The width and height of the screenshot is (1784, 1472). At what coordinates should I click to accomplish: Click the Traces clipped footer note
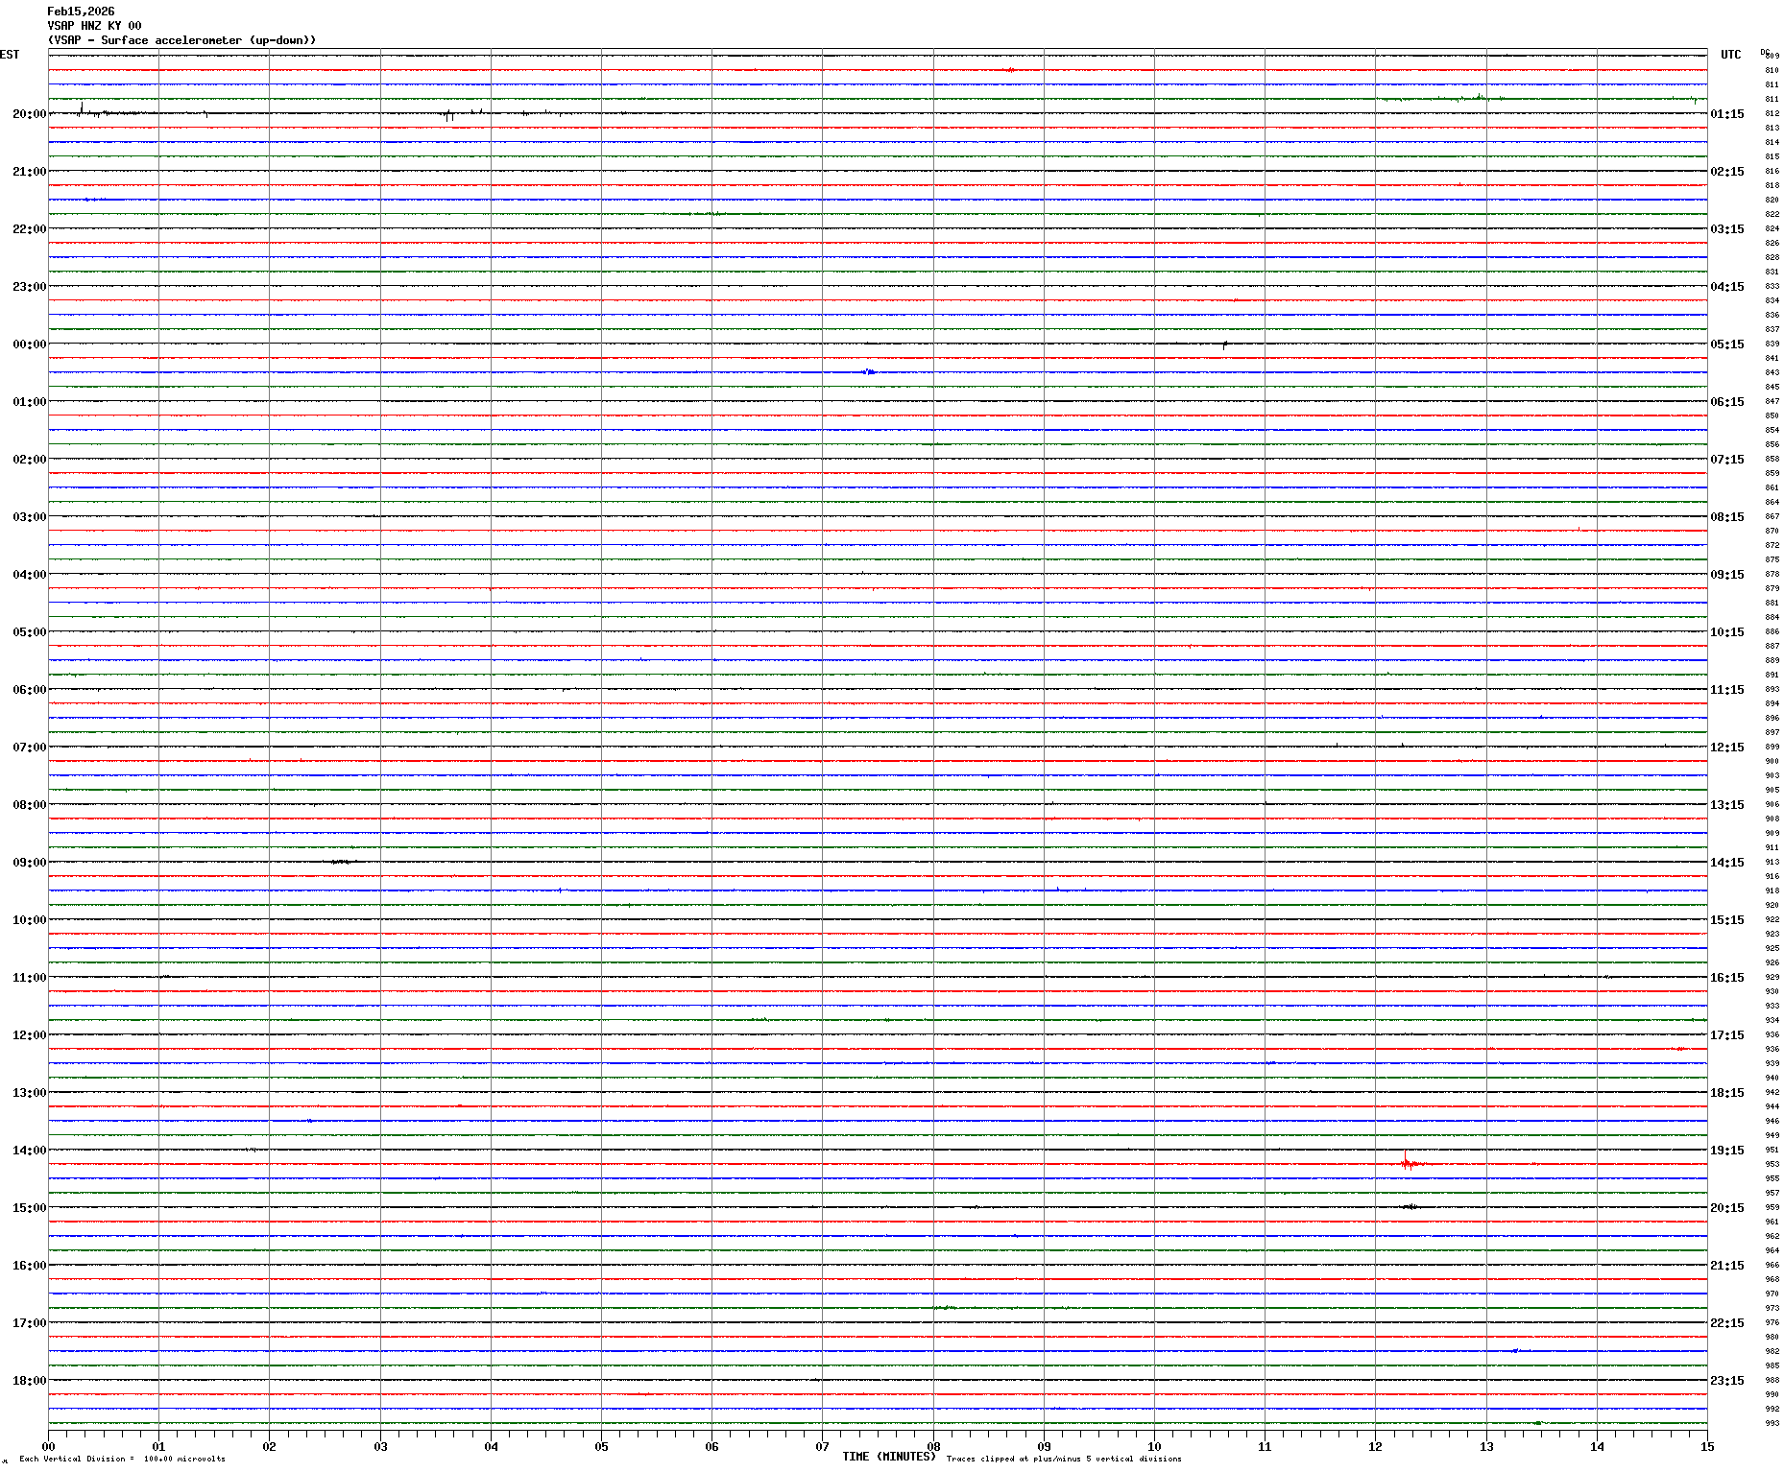pos(1064,1459)
